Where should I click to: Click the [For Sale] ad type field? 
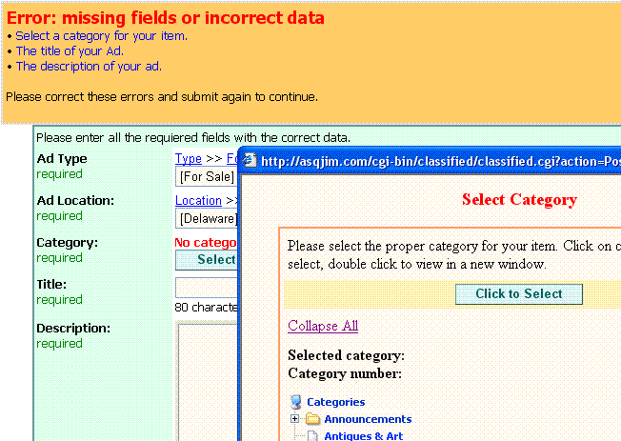[x=207, y=177]
